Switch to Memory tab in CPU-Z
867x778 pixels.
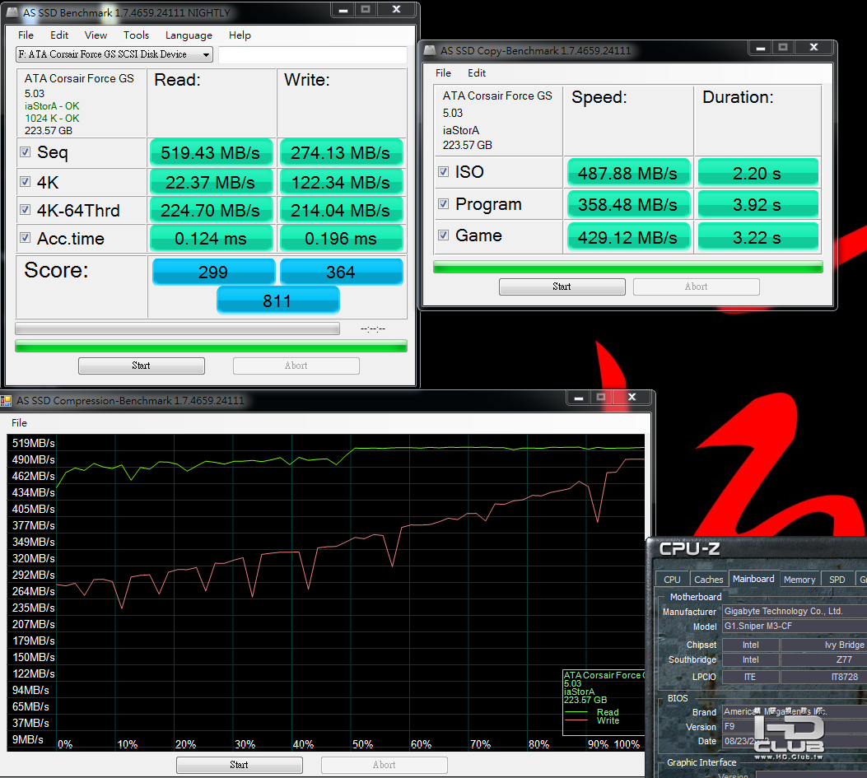click(799, 580)
